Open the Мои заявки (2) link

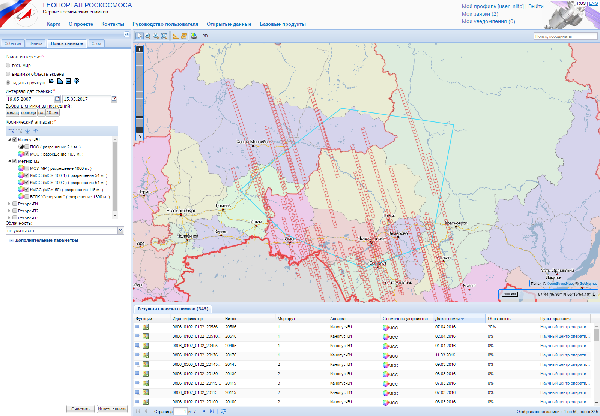tap(480, 14)
